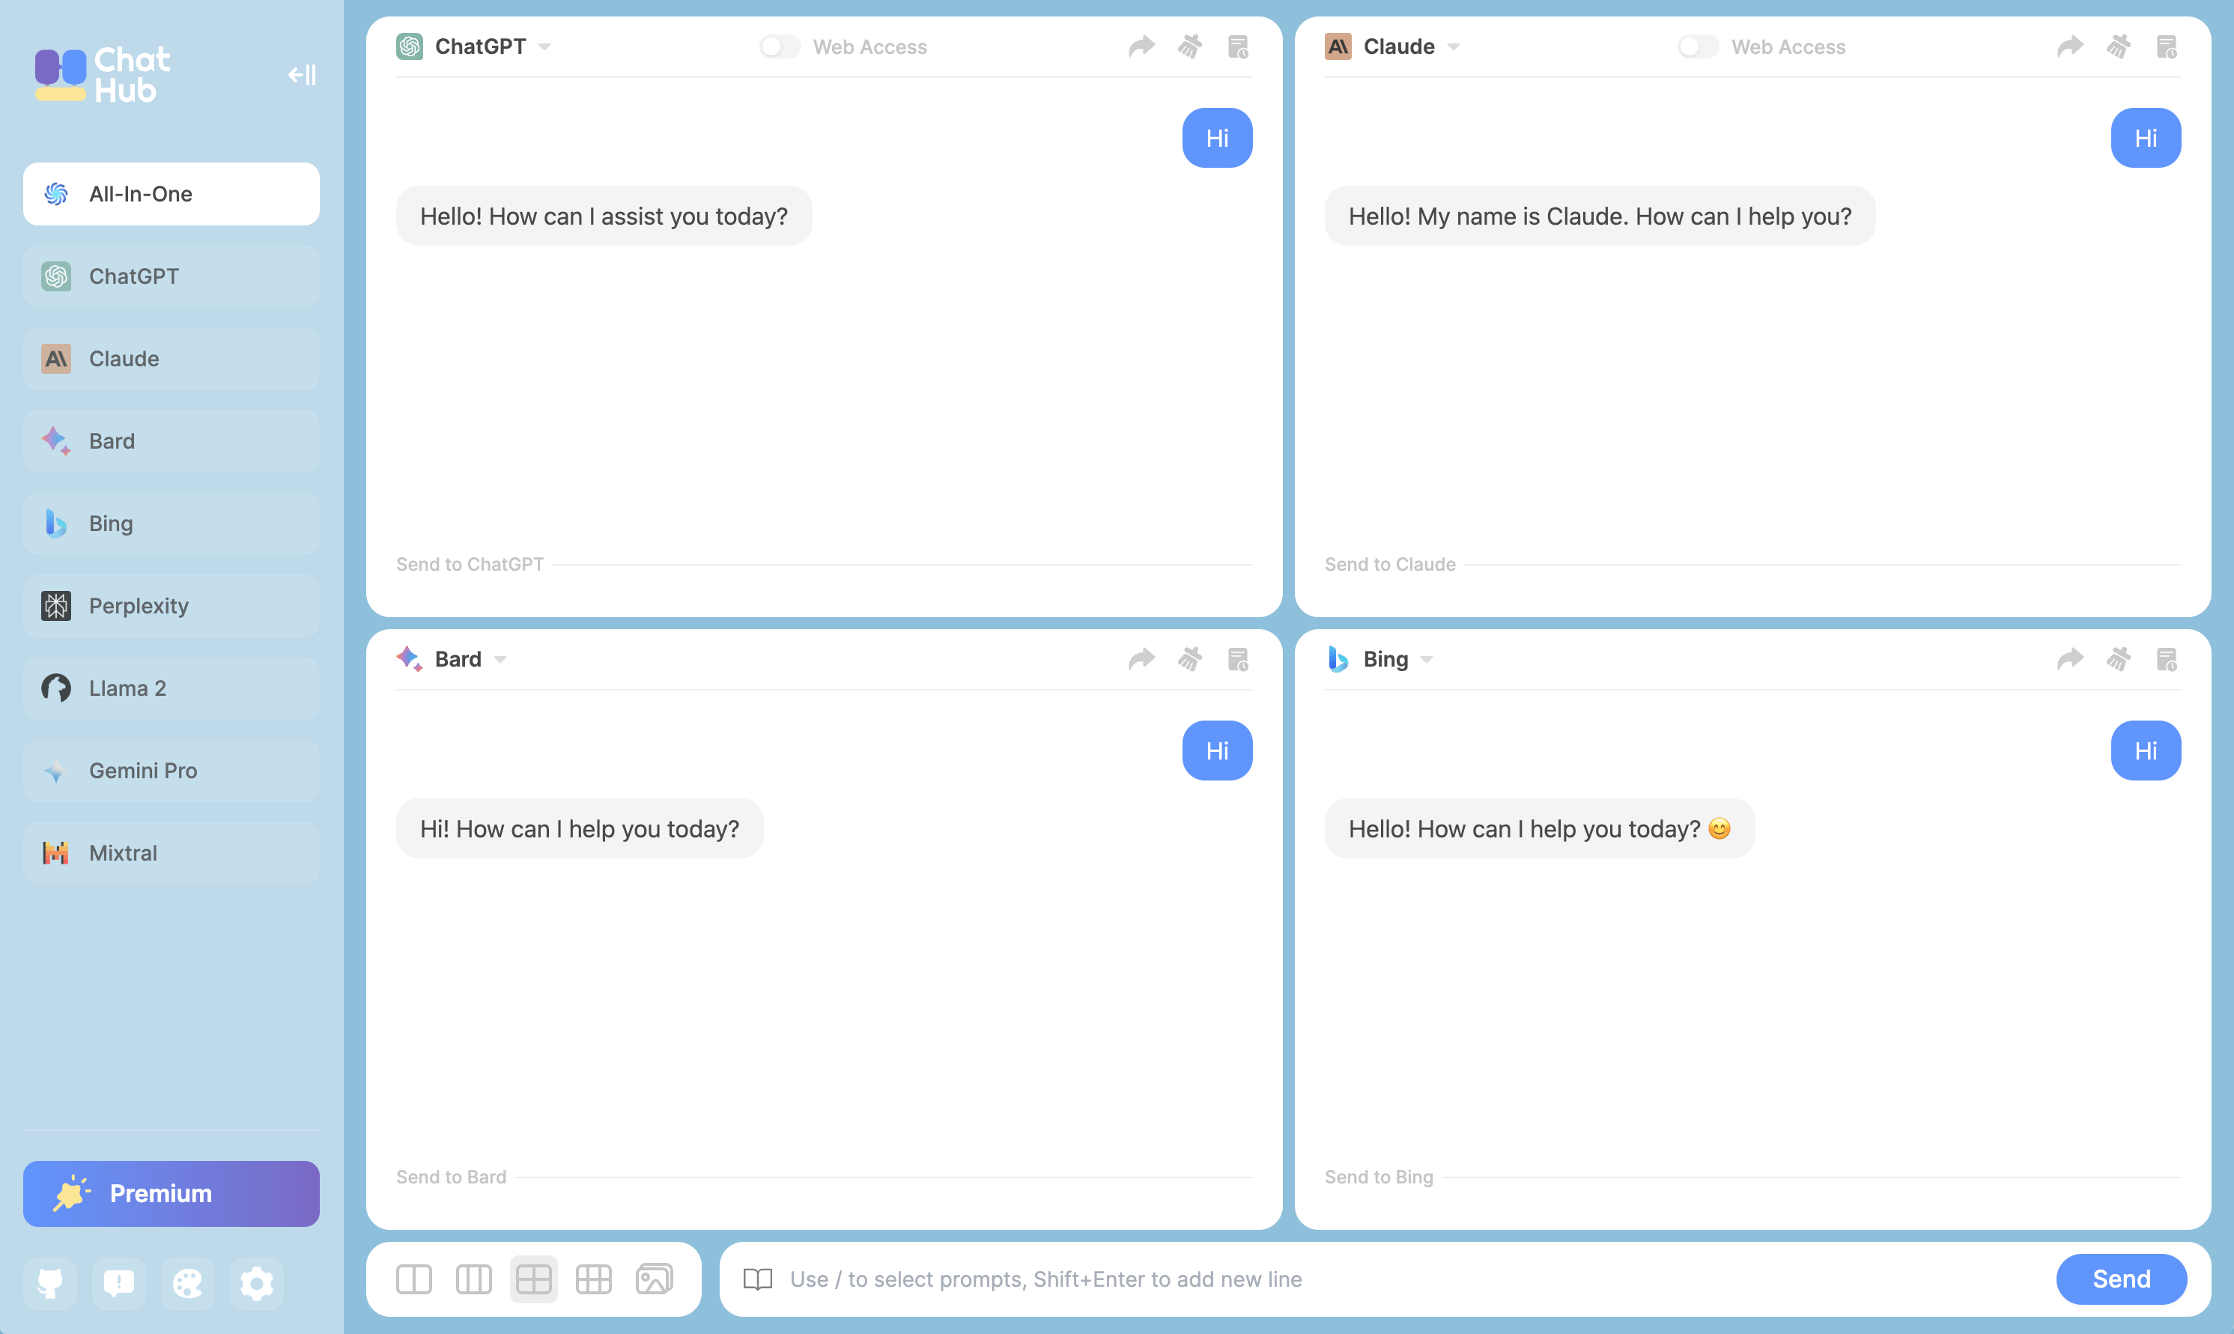Click the Send button
This screenshot has height=1334, width=2234.
[2121, 1279]
